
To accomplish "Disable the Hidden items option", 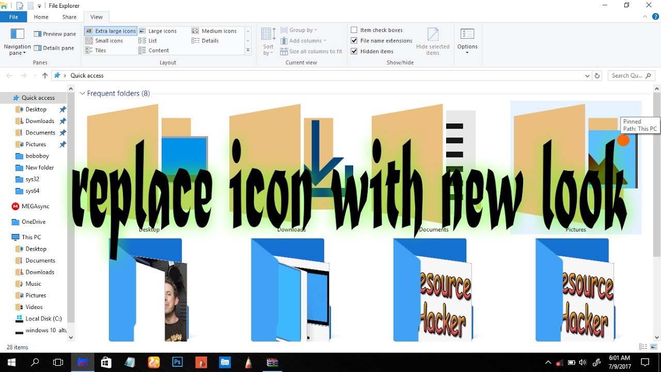I will click(x=354, y=51).
